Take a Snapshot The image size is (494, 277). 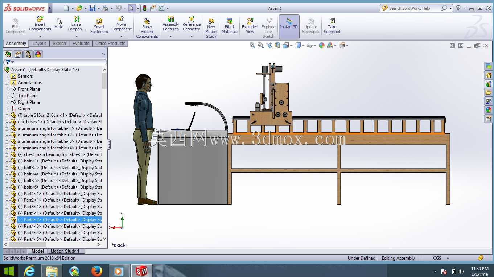point(332,26)
